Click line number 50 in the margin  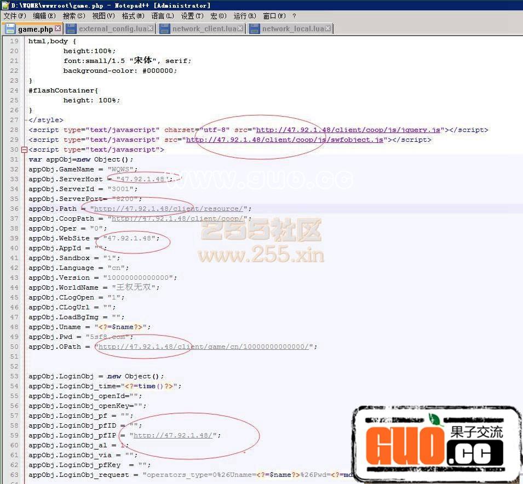pos(14,347)
